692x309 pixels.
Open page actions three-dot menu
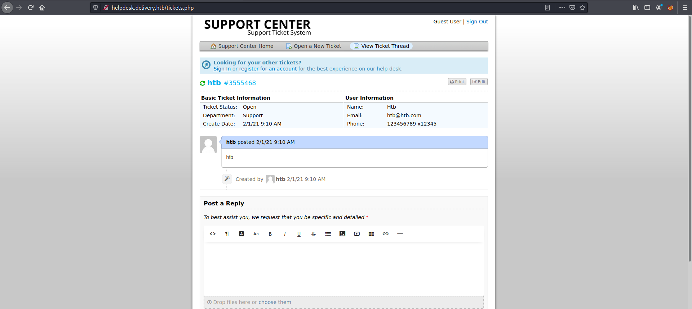[x=562, y=8]
